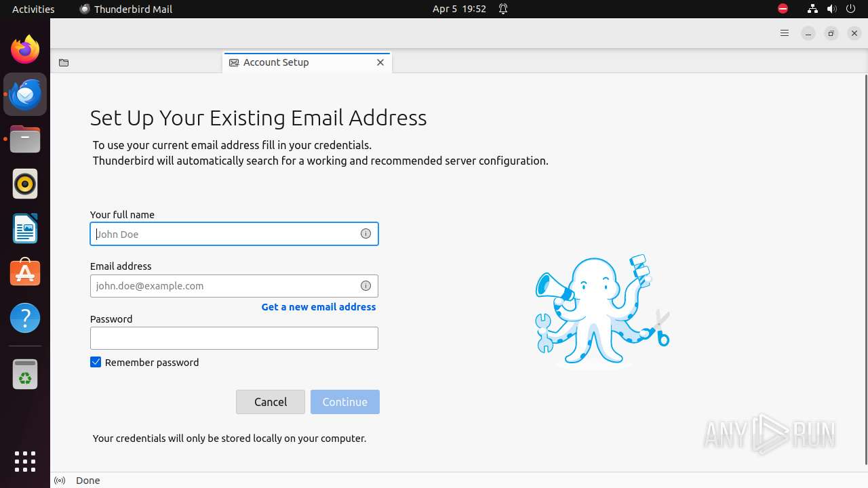Launch Rhythmbox music player
The height and width of the screenshot is (488, 868).
pos(25,184)
